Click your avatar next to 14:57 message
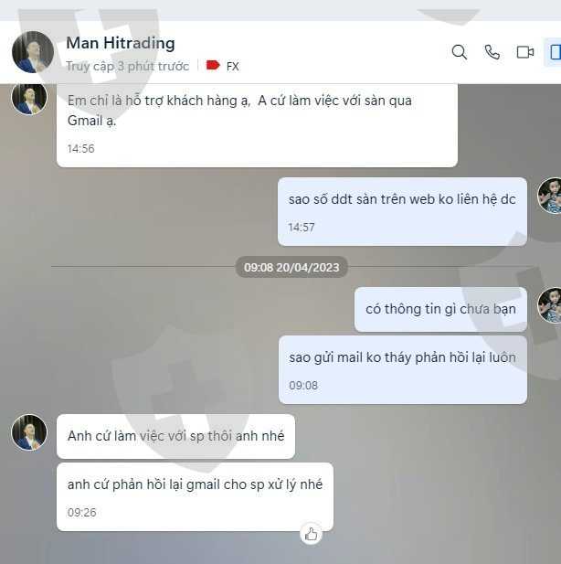The height and width of the screenshot is (564, 561). coord(549,196)
